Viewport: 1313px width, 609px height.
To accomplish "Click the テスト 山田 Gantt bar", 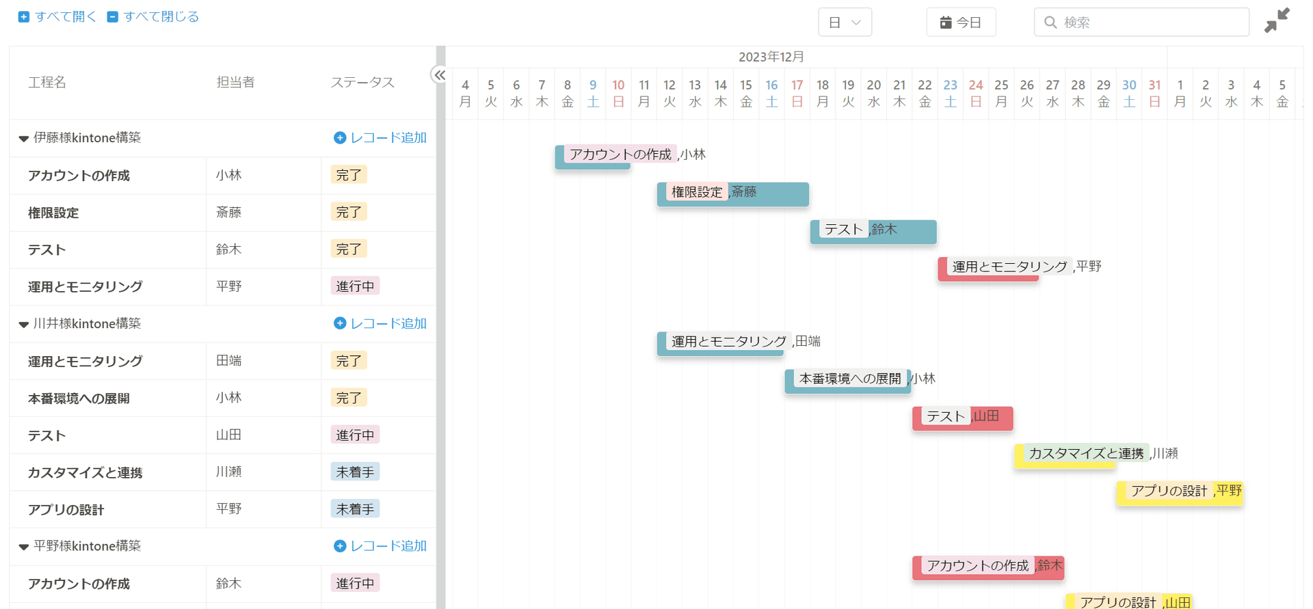I will (x=963, y=418).
